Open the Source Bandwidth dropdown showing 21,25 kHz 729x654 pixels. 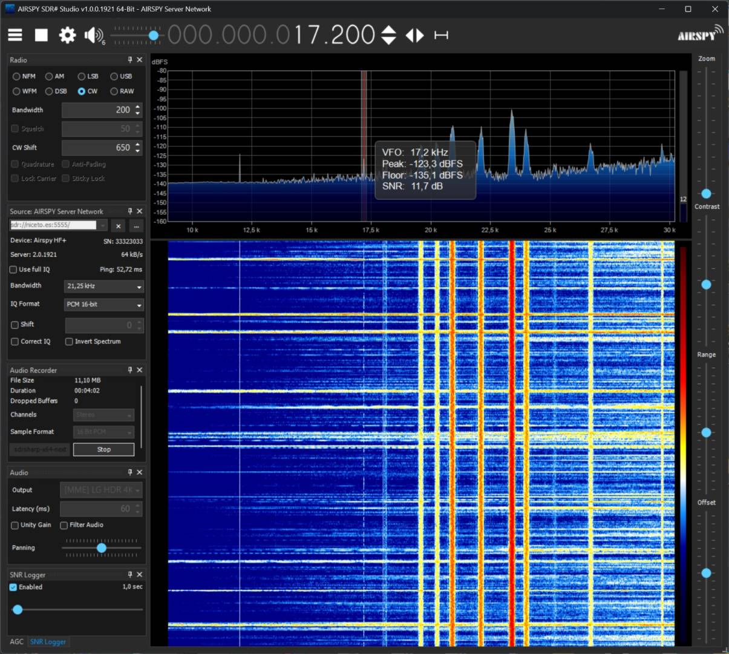pyautogui.click(x=103, y=286)
